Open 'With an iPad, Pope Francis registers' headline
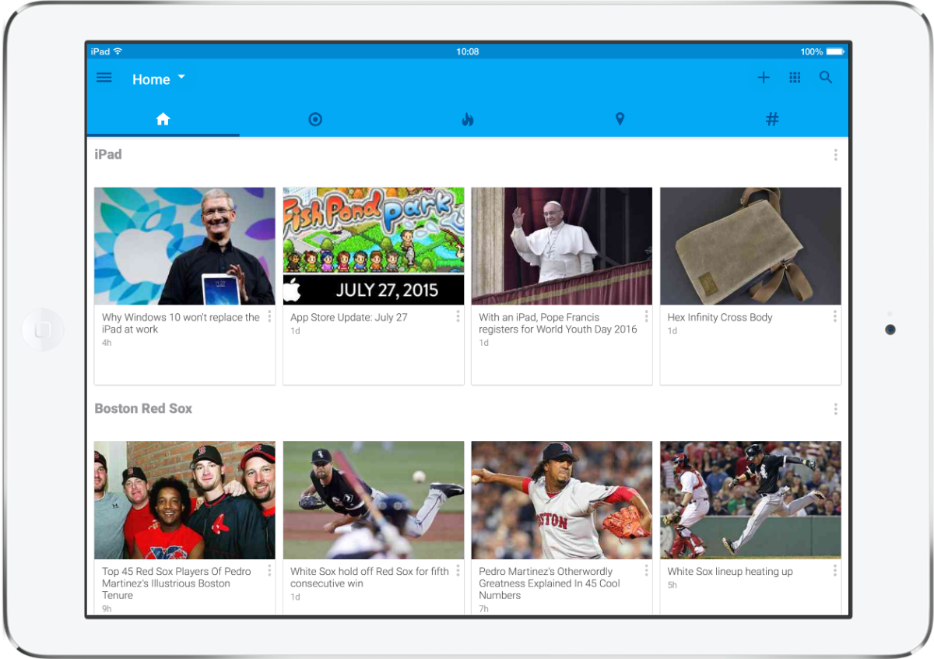The width and height of the screenshot is (934, 659). (557, 323)
